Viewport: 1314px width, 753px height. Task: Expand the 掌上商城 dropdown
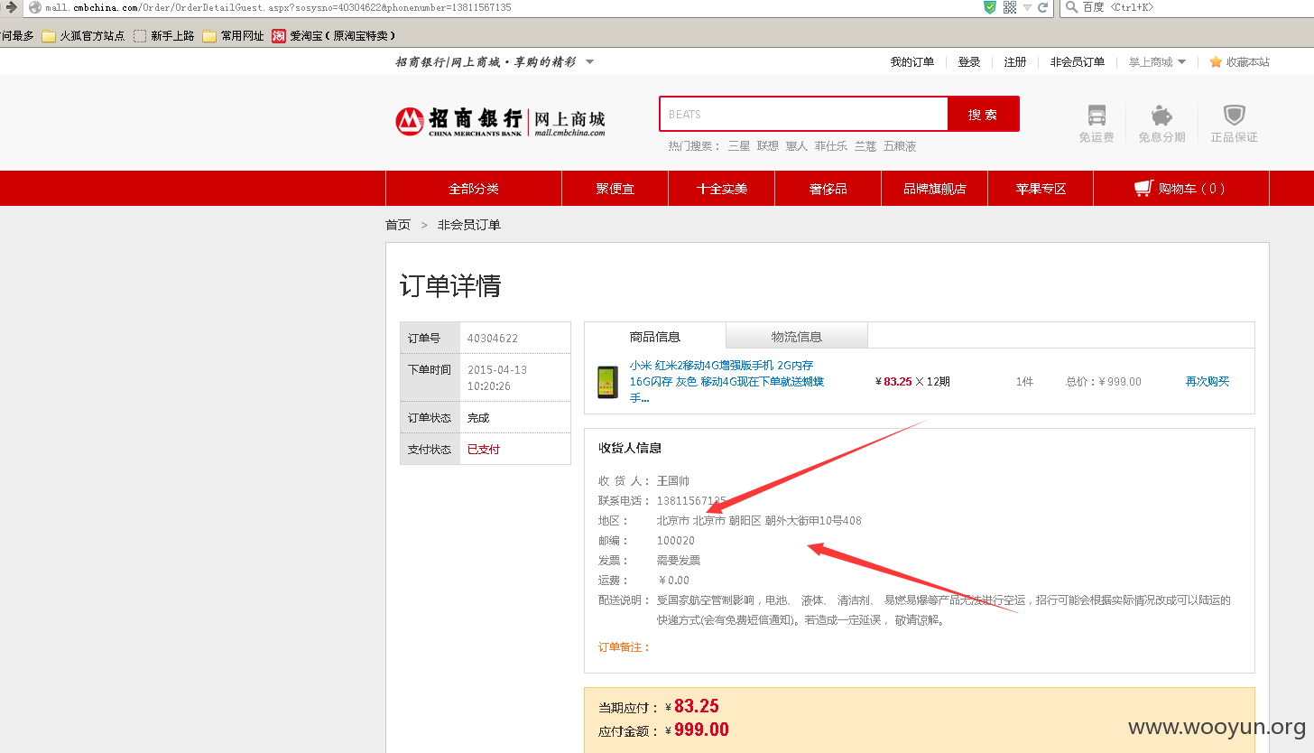pos(1157,62)
